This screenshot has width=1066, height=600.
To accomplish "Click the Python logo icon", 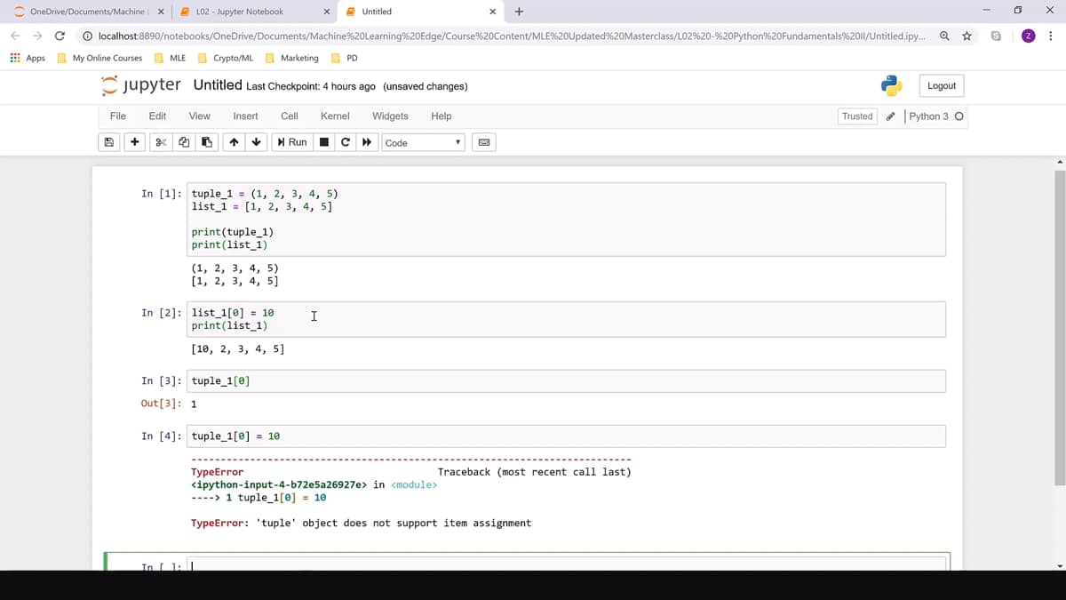I will 892,86.
